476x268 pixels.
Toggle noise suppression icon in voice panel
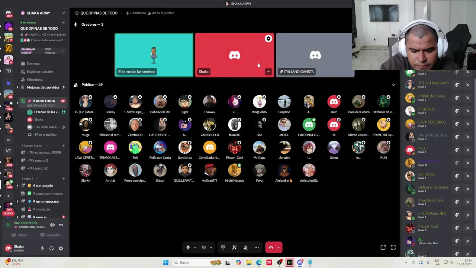[52, 225]
